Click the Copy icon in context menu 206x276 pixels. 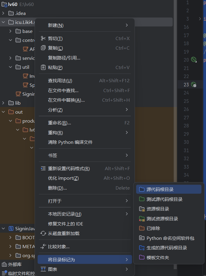[x=43, y=48]
